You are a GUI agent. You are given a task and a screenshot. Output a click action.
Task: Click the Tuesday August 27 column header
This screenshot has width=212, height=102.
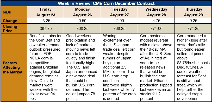pos(119,12)
